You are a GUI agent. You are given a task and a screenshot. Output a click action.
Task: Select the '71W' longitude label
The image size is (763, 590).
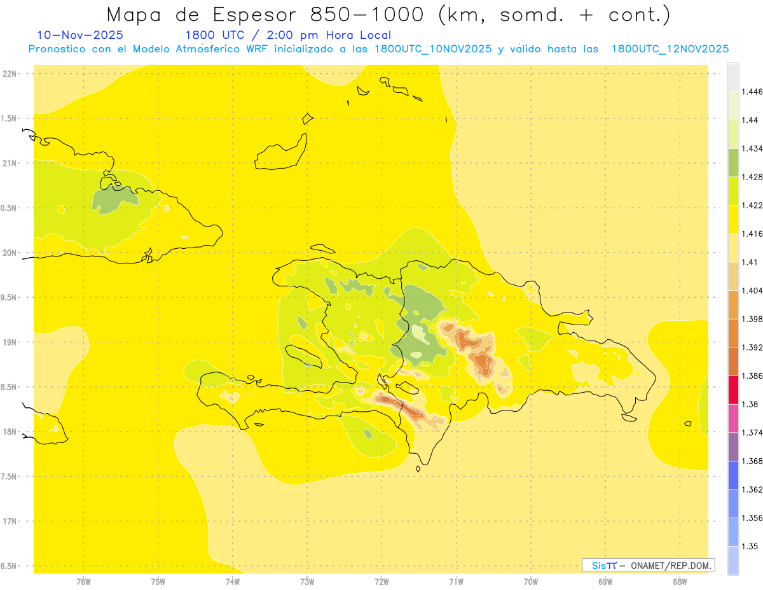tap(456, 582)
